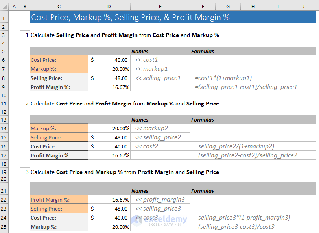The height and width of the screenshot is (233, 319).
Task: Select the << selling_price1 name cell
Action: [160, 78]
